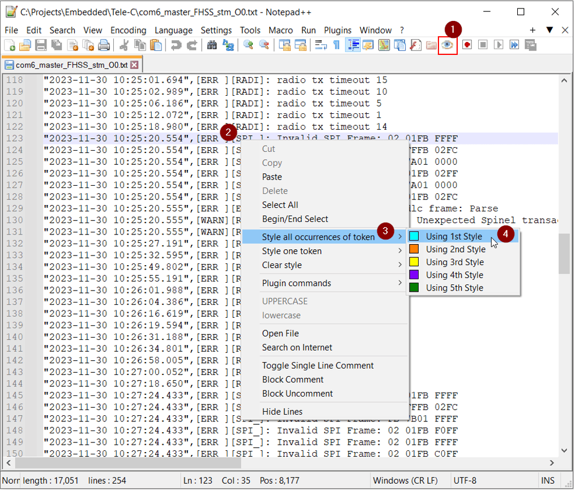This screenshot has height=490, width=575.
Task: Open the ? help menu
Action: (x=402, y=30)
